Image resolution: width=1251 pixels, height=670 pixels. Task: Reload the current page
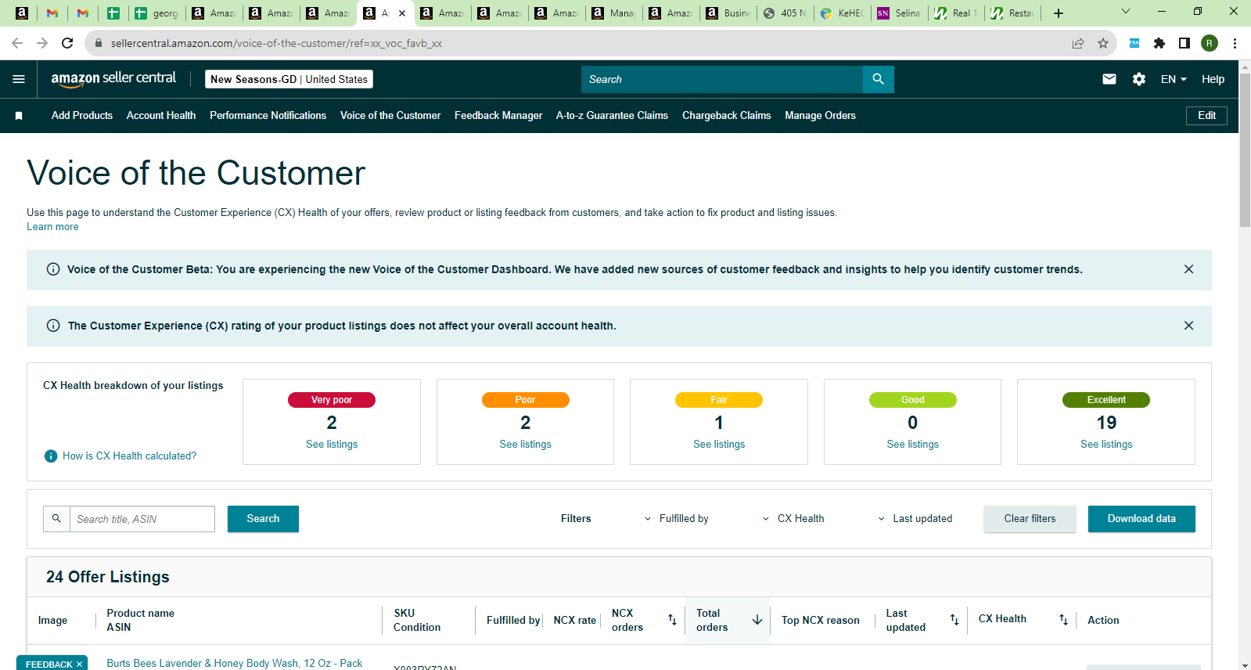click(x=67, y=43)
